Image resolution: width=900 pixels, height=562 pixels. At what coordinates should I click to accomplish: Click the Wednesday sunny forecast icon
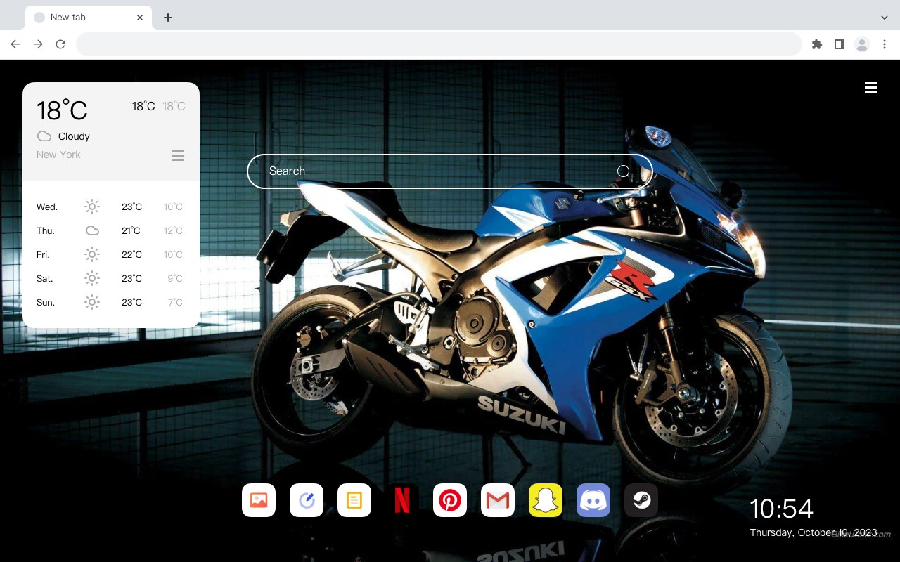click(92, 207)
